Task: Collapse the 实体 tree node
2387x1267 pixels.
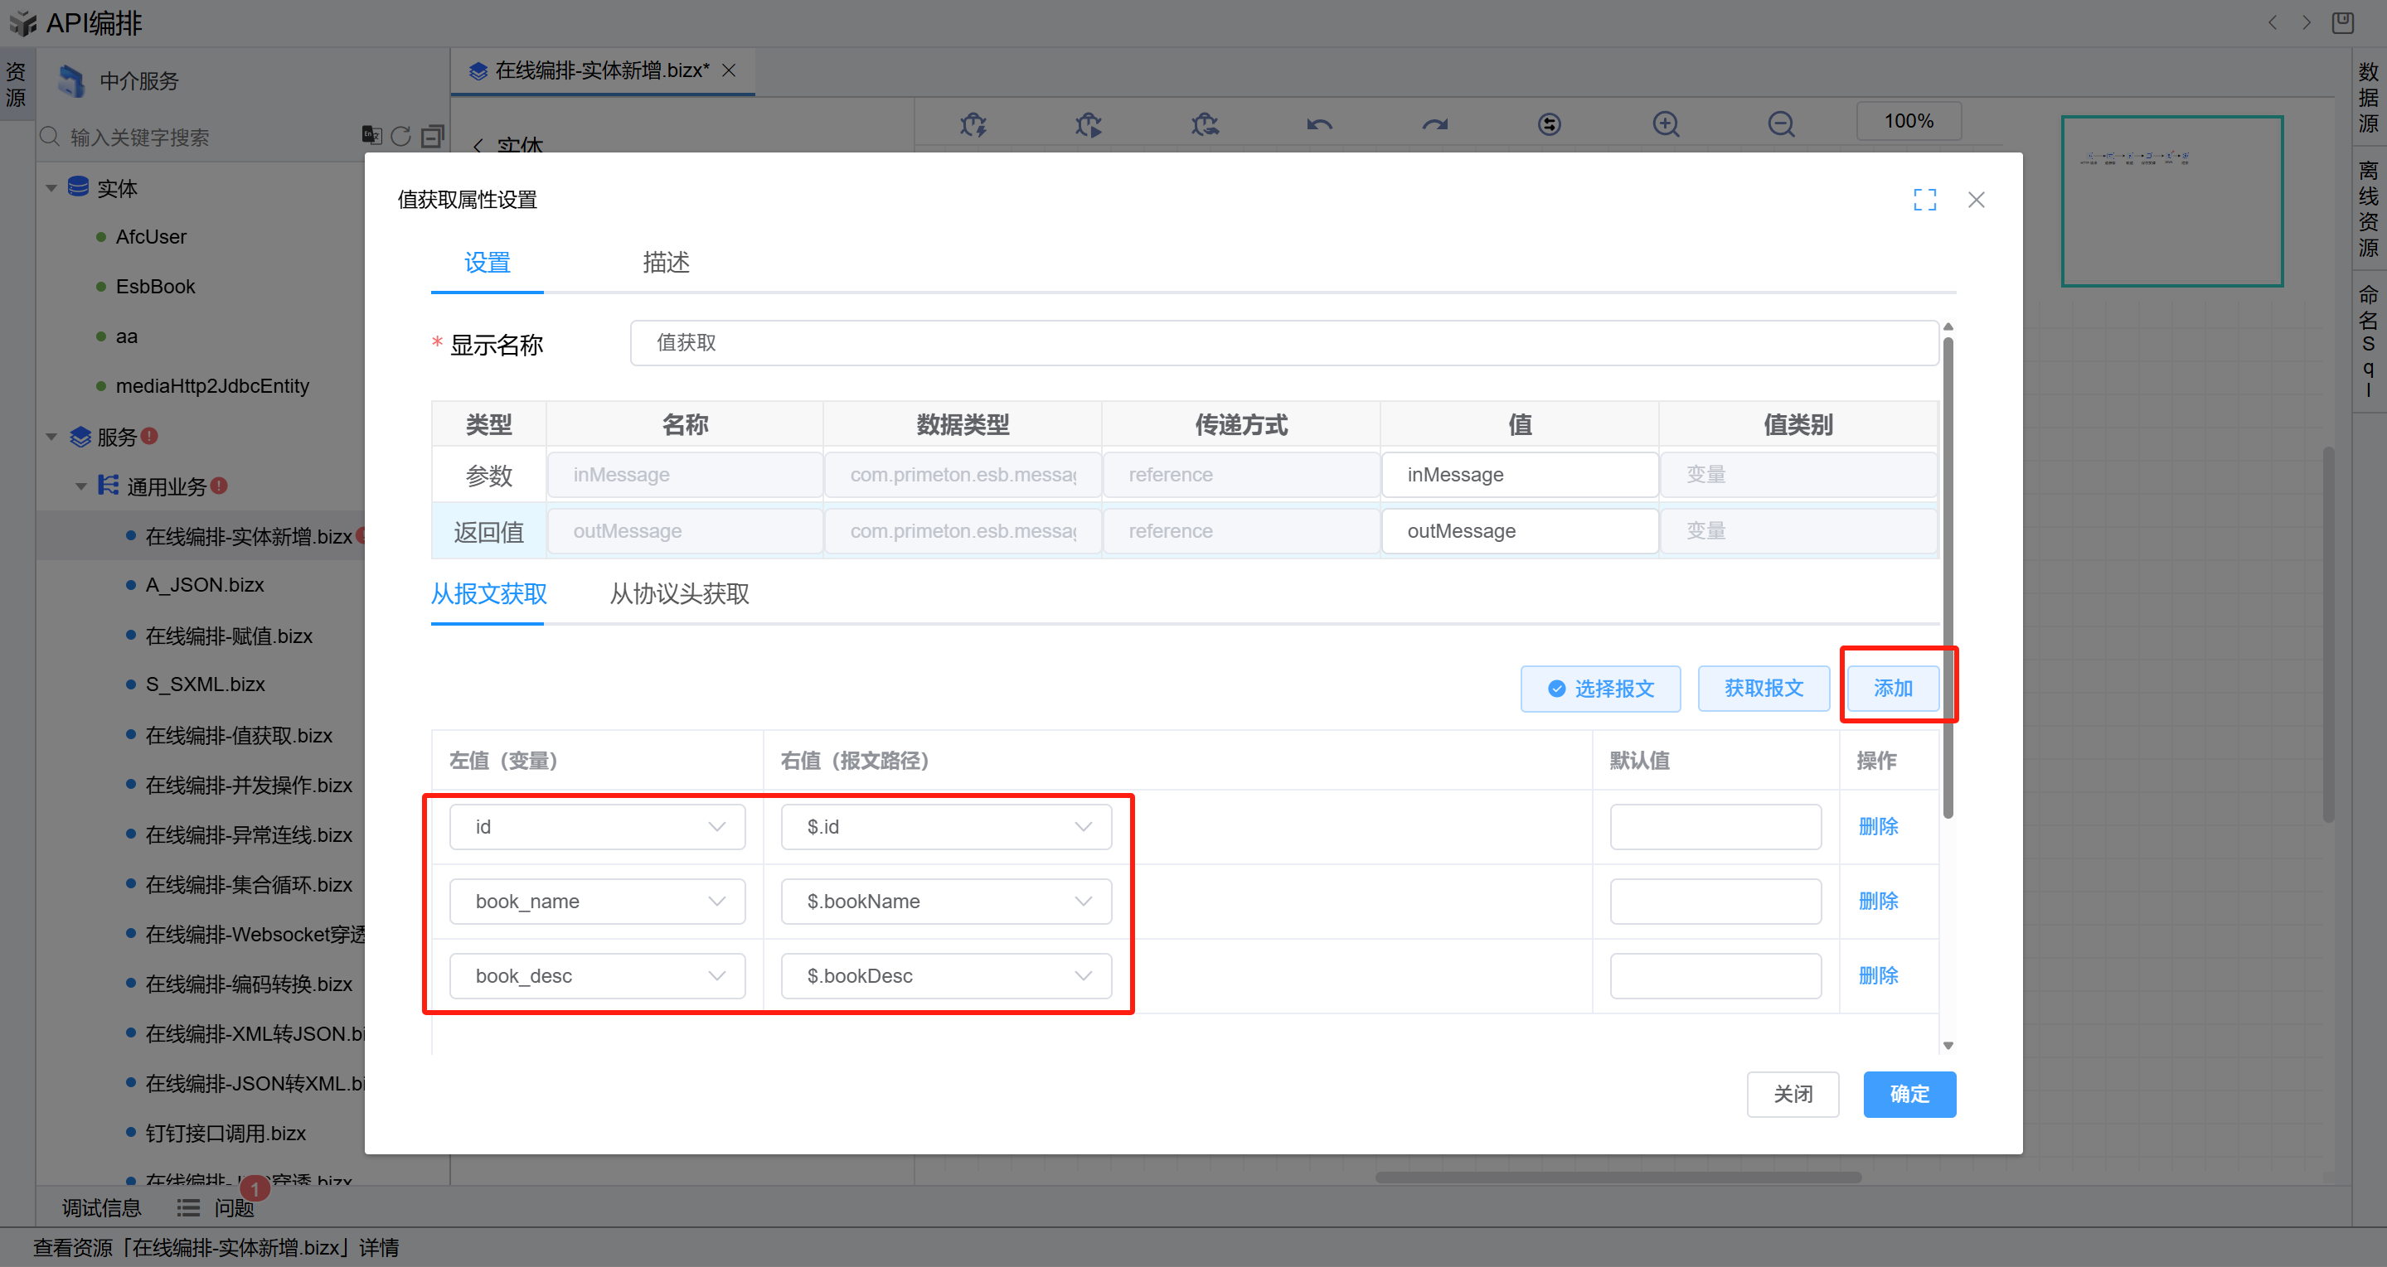Action: point(52,188)
